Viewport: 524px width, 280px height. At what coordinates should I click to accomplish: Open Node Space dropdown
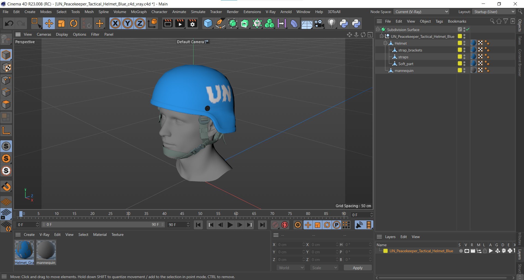(x=421, y=12)
